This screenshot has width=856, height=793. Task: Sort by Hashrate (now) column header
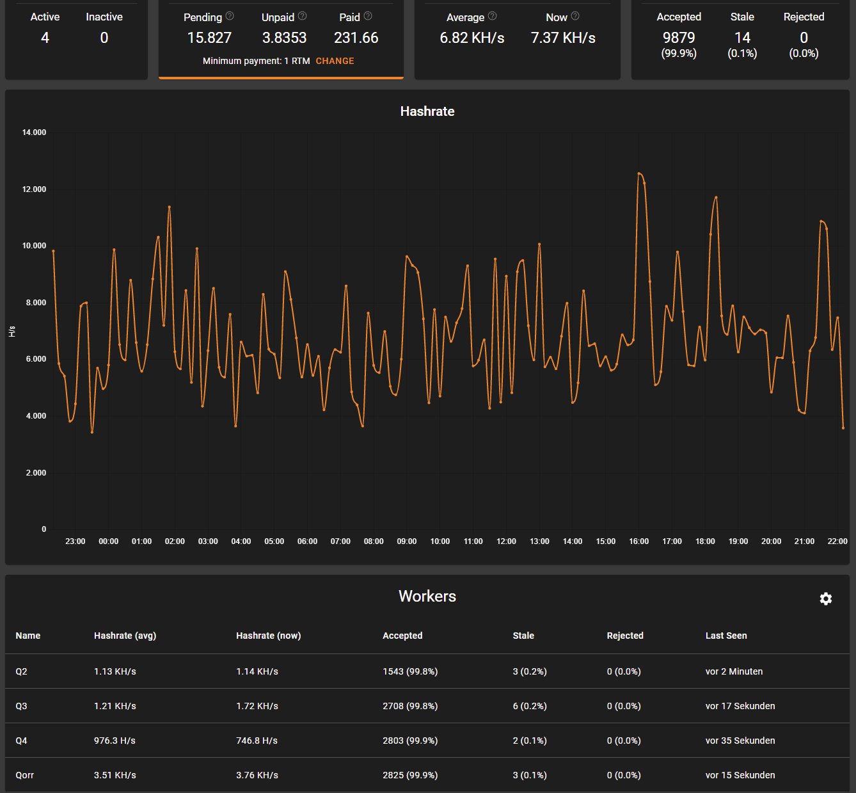click(x=268, y=636)
